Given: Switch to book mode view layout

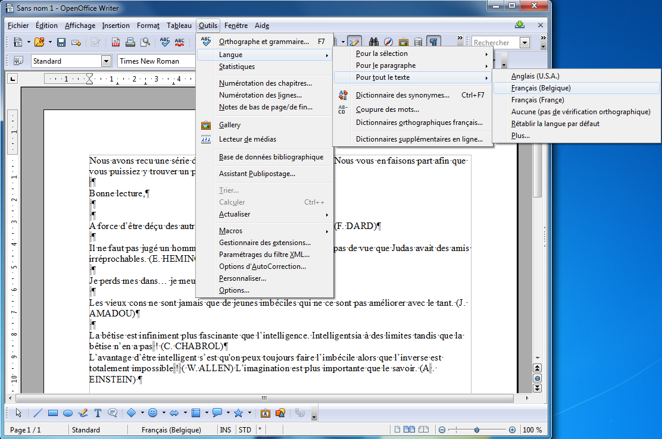Looking at the screenshot, I should point(423,429).
